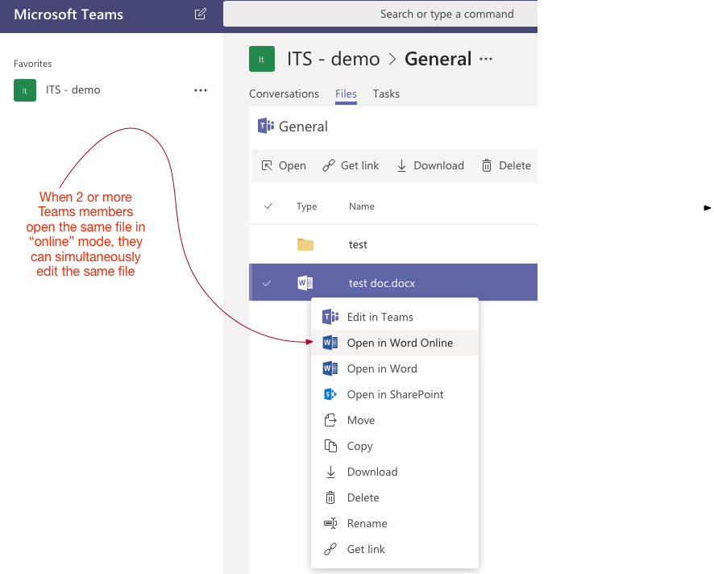
Task: Click the General breadcrumb title
Action: pos(438,59)
